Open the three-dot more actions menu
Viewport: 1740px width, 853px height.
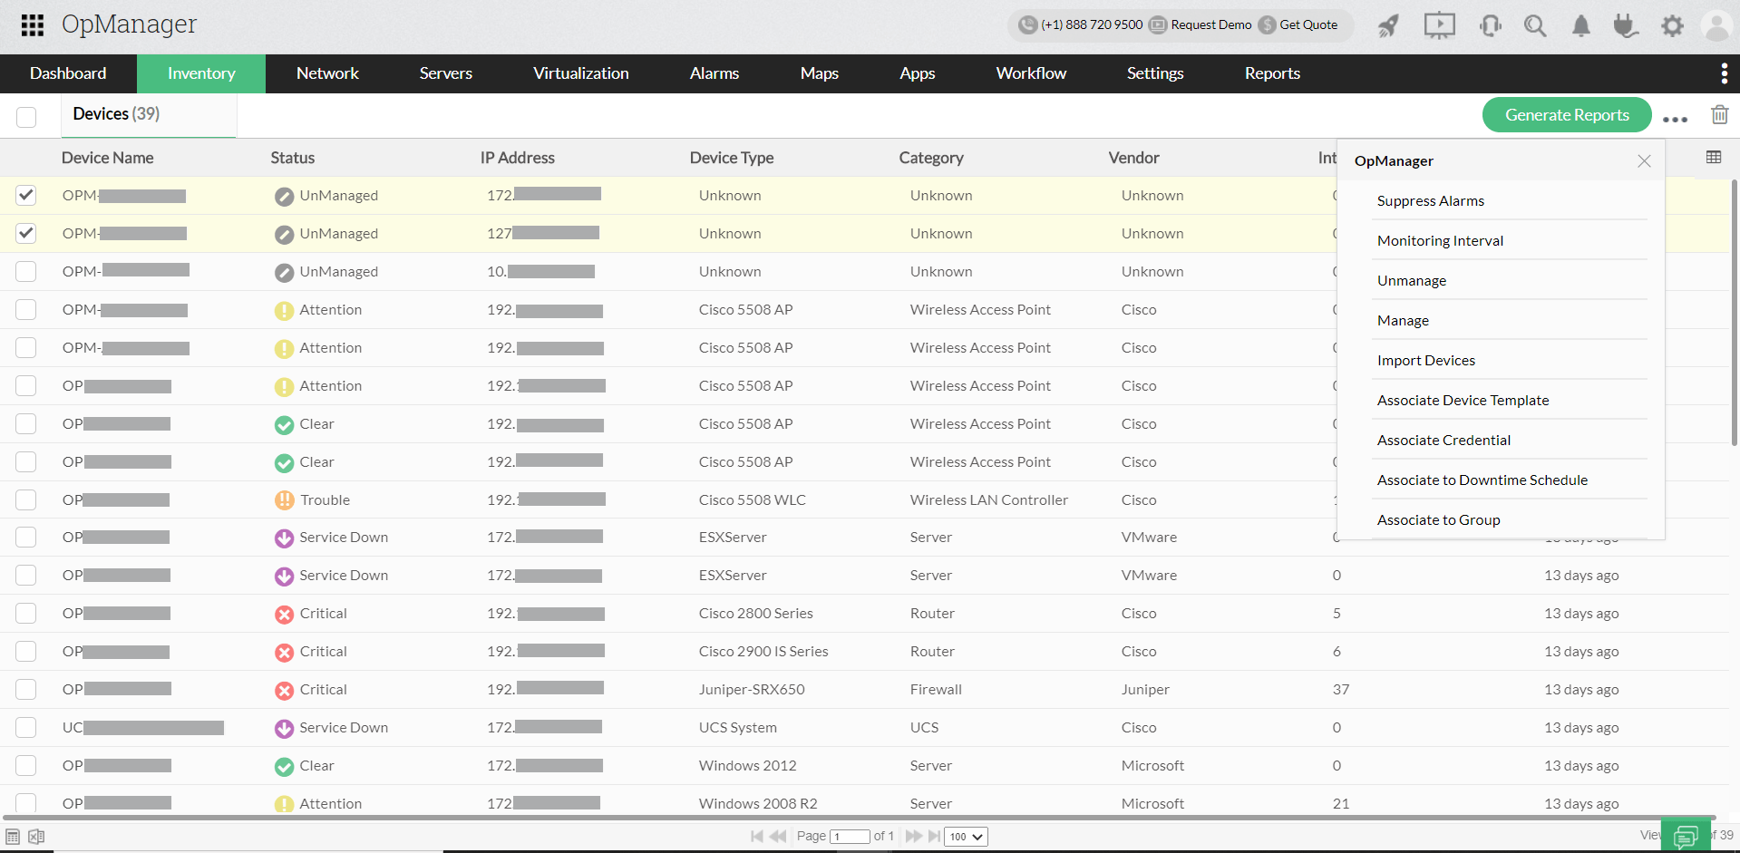point(1675,119)
